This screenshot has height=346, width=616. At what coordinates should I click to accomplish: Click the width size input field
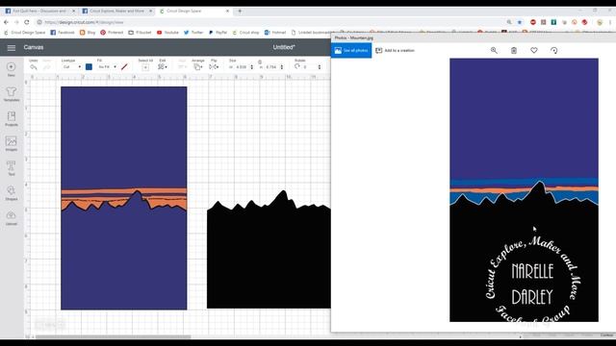(242, 67)
